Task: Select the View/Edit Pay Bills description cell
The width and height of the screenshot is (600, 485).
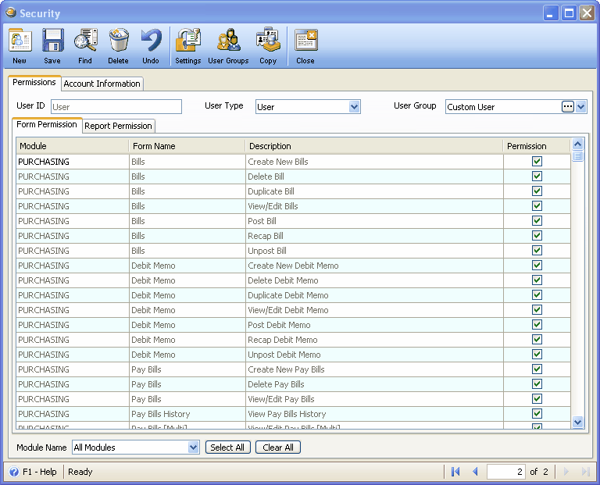Action: tap(374, 399)
